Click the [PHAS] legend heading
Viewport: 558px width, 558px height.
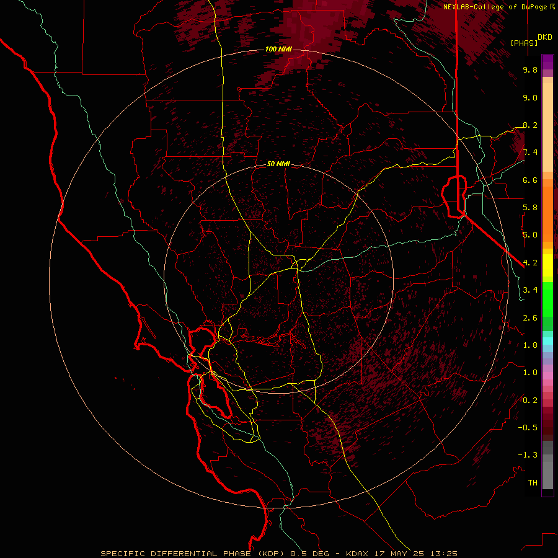tap(524, 43)
